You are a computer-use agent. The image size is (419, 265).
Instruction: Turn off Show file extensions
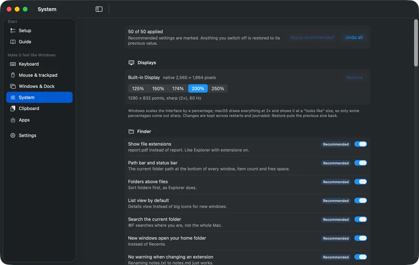pos(360,144)
